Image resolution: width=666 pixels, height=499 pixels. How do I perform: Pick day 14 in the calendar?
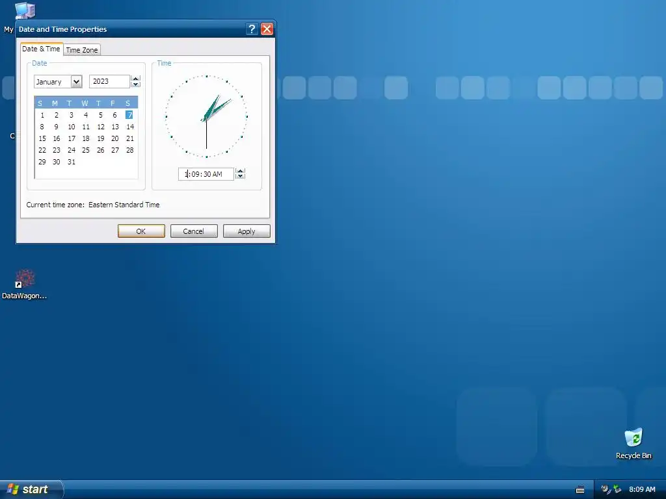[130, 127]
